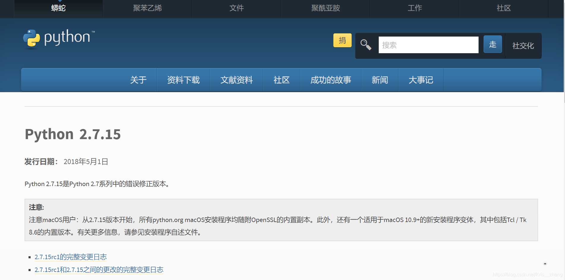The width and height of the screenshot is (565, 280).
Task: Focus the 搜索 search field
Action: coord(428,45)
